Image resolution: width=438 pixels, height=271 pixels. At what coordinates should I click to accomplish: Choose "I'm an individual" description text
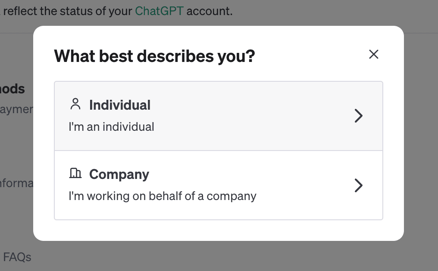[x=112, y=127]
